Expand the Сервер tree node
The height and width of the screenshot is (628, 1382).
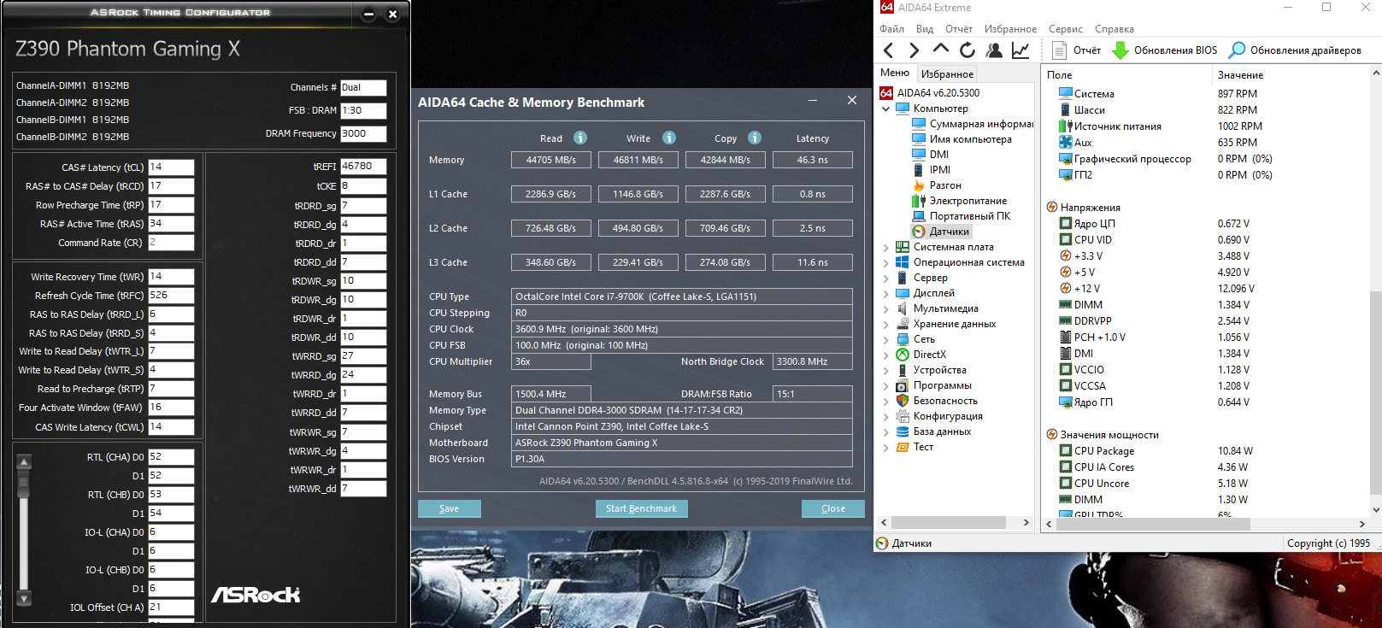click(886, 278)
